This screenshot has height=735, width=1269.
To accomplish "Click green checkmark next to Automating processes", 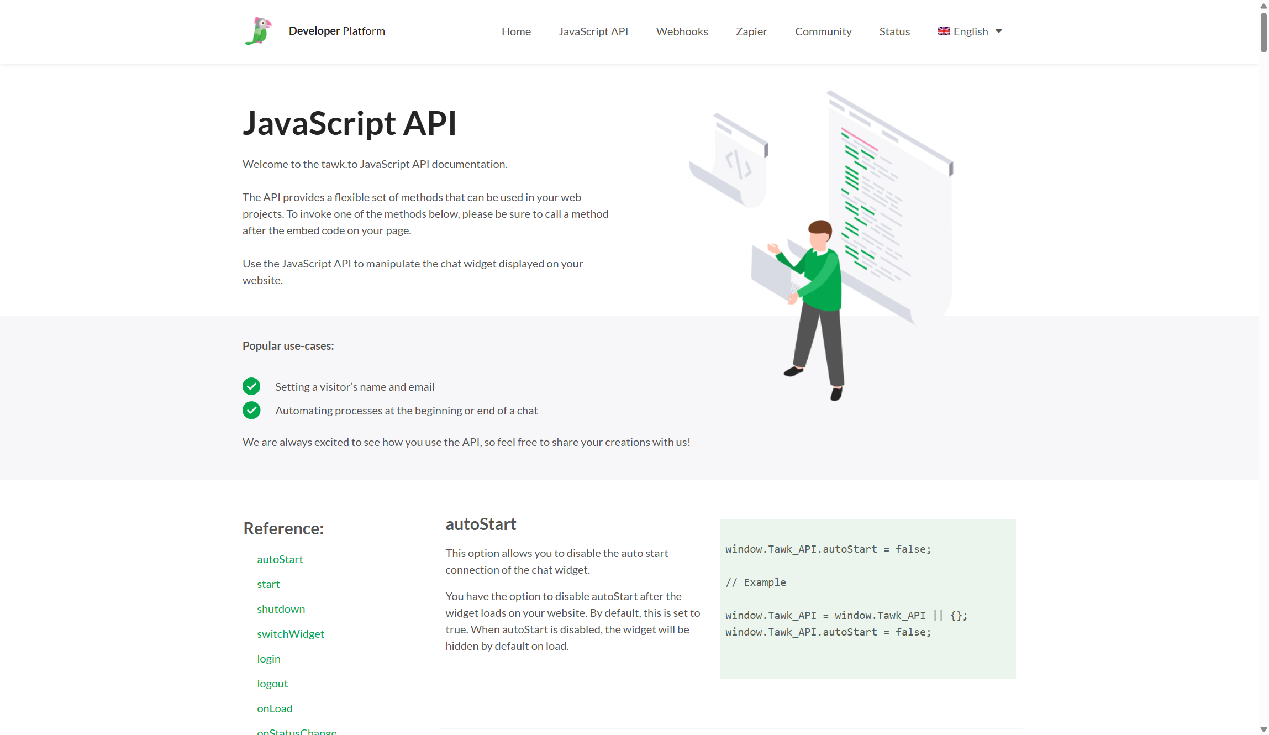I will pyautogui.click(x=251, y=410).
